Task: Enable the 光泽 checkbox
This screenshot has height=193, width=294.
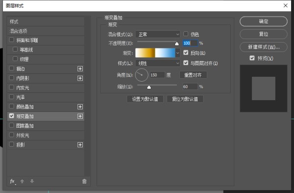Action: point(11,97)
